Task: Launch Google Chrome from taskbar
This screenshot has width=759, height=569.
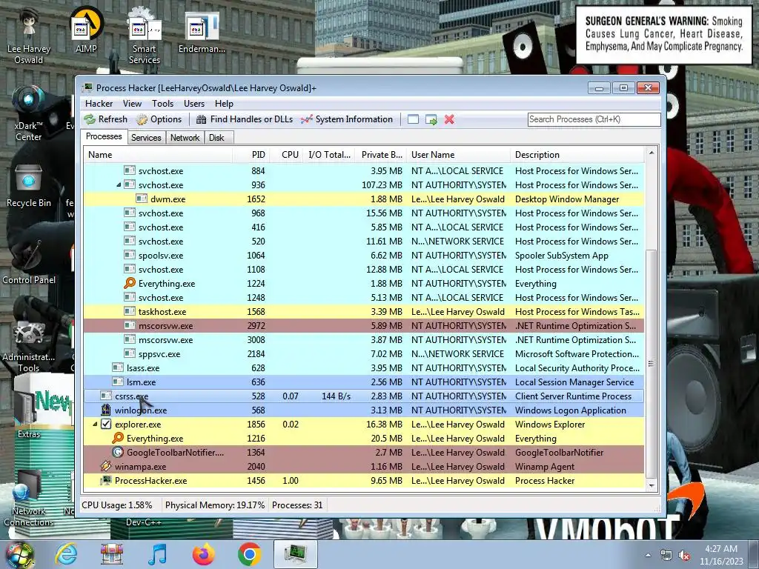Action: pos(249,554)
